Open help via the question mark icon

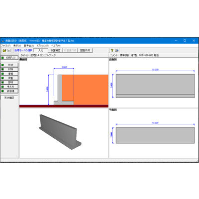tap(112, 50)
